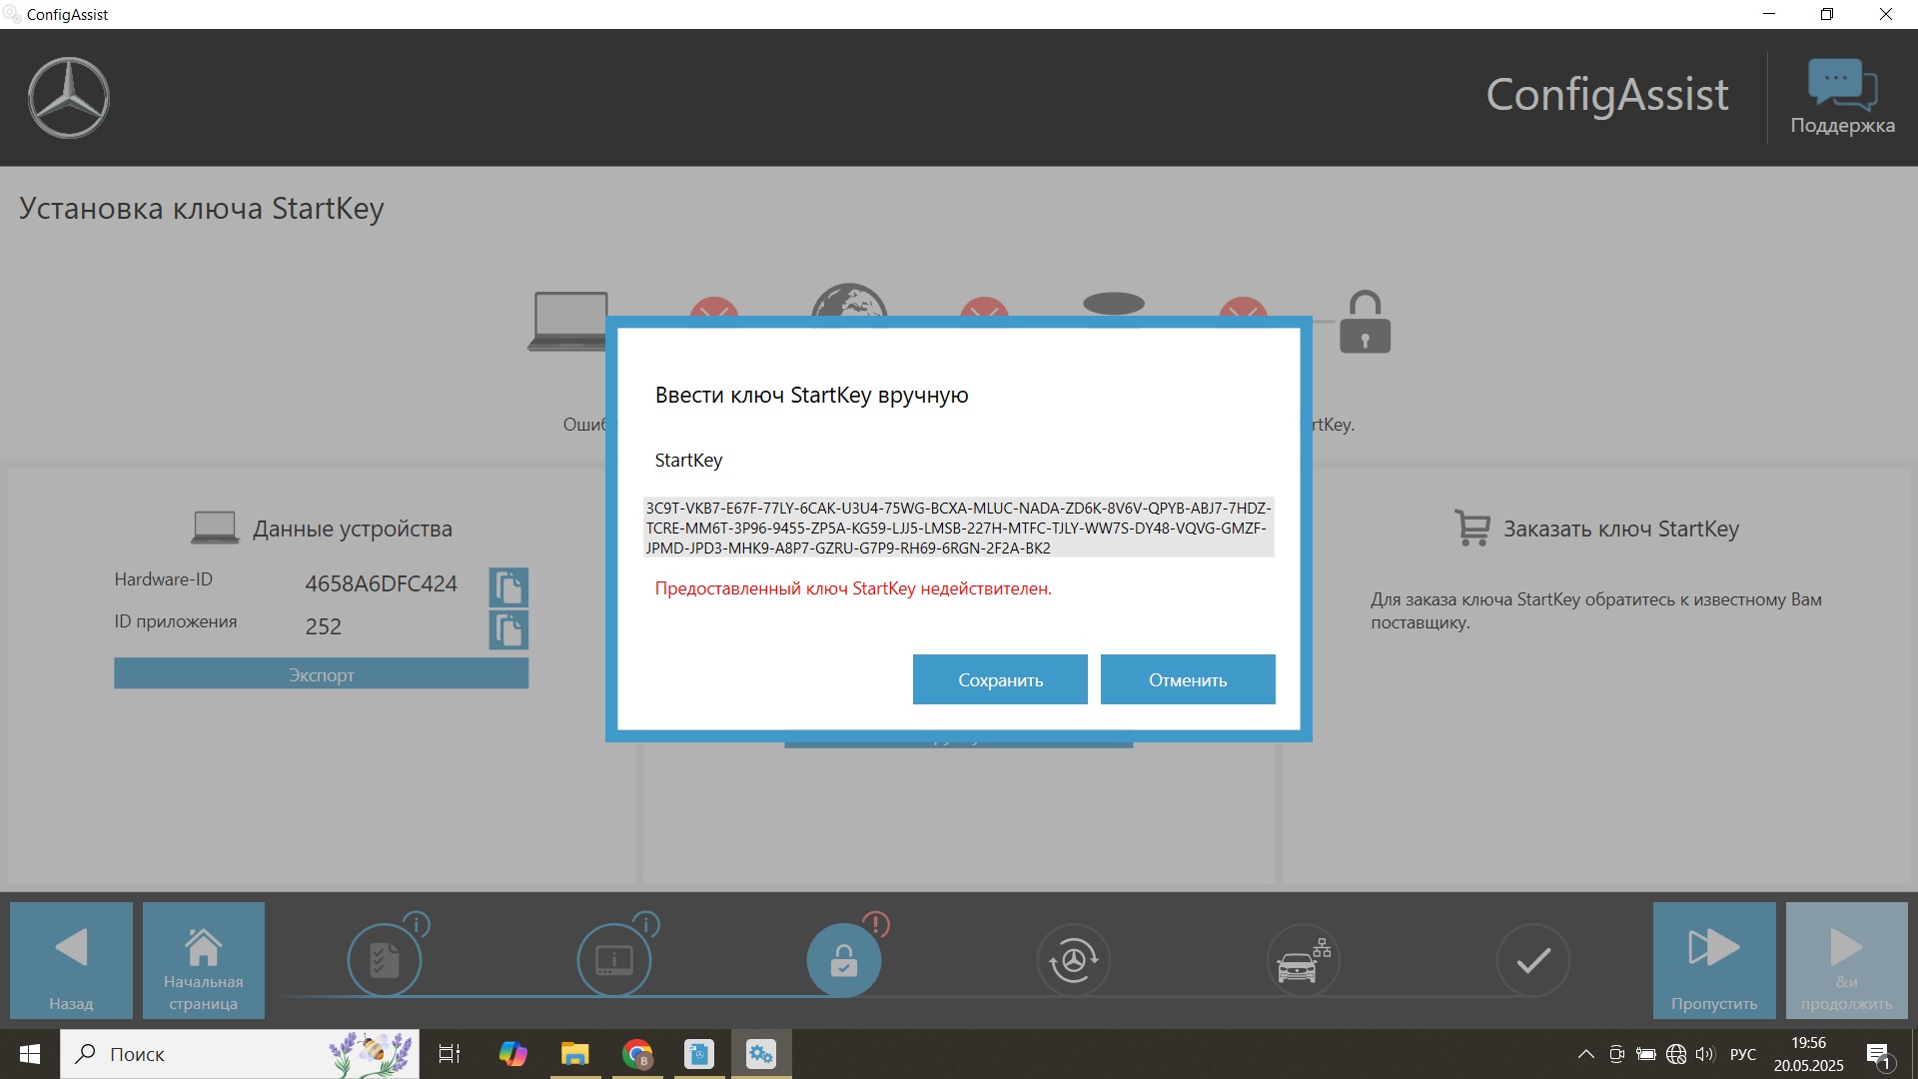Select the Hardware-ID value 4658A6DFC424

click(381, 583)
